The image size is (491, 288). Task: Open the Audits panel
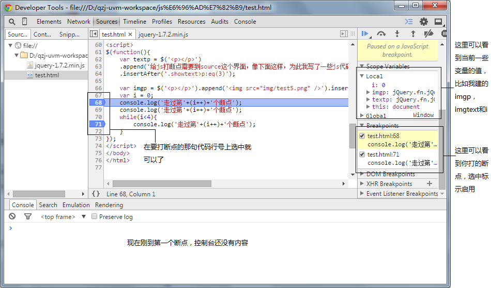pyautogui.click(x=220, y=22)
